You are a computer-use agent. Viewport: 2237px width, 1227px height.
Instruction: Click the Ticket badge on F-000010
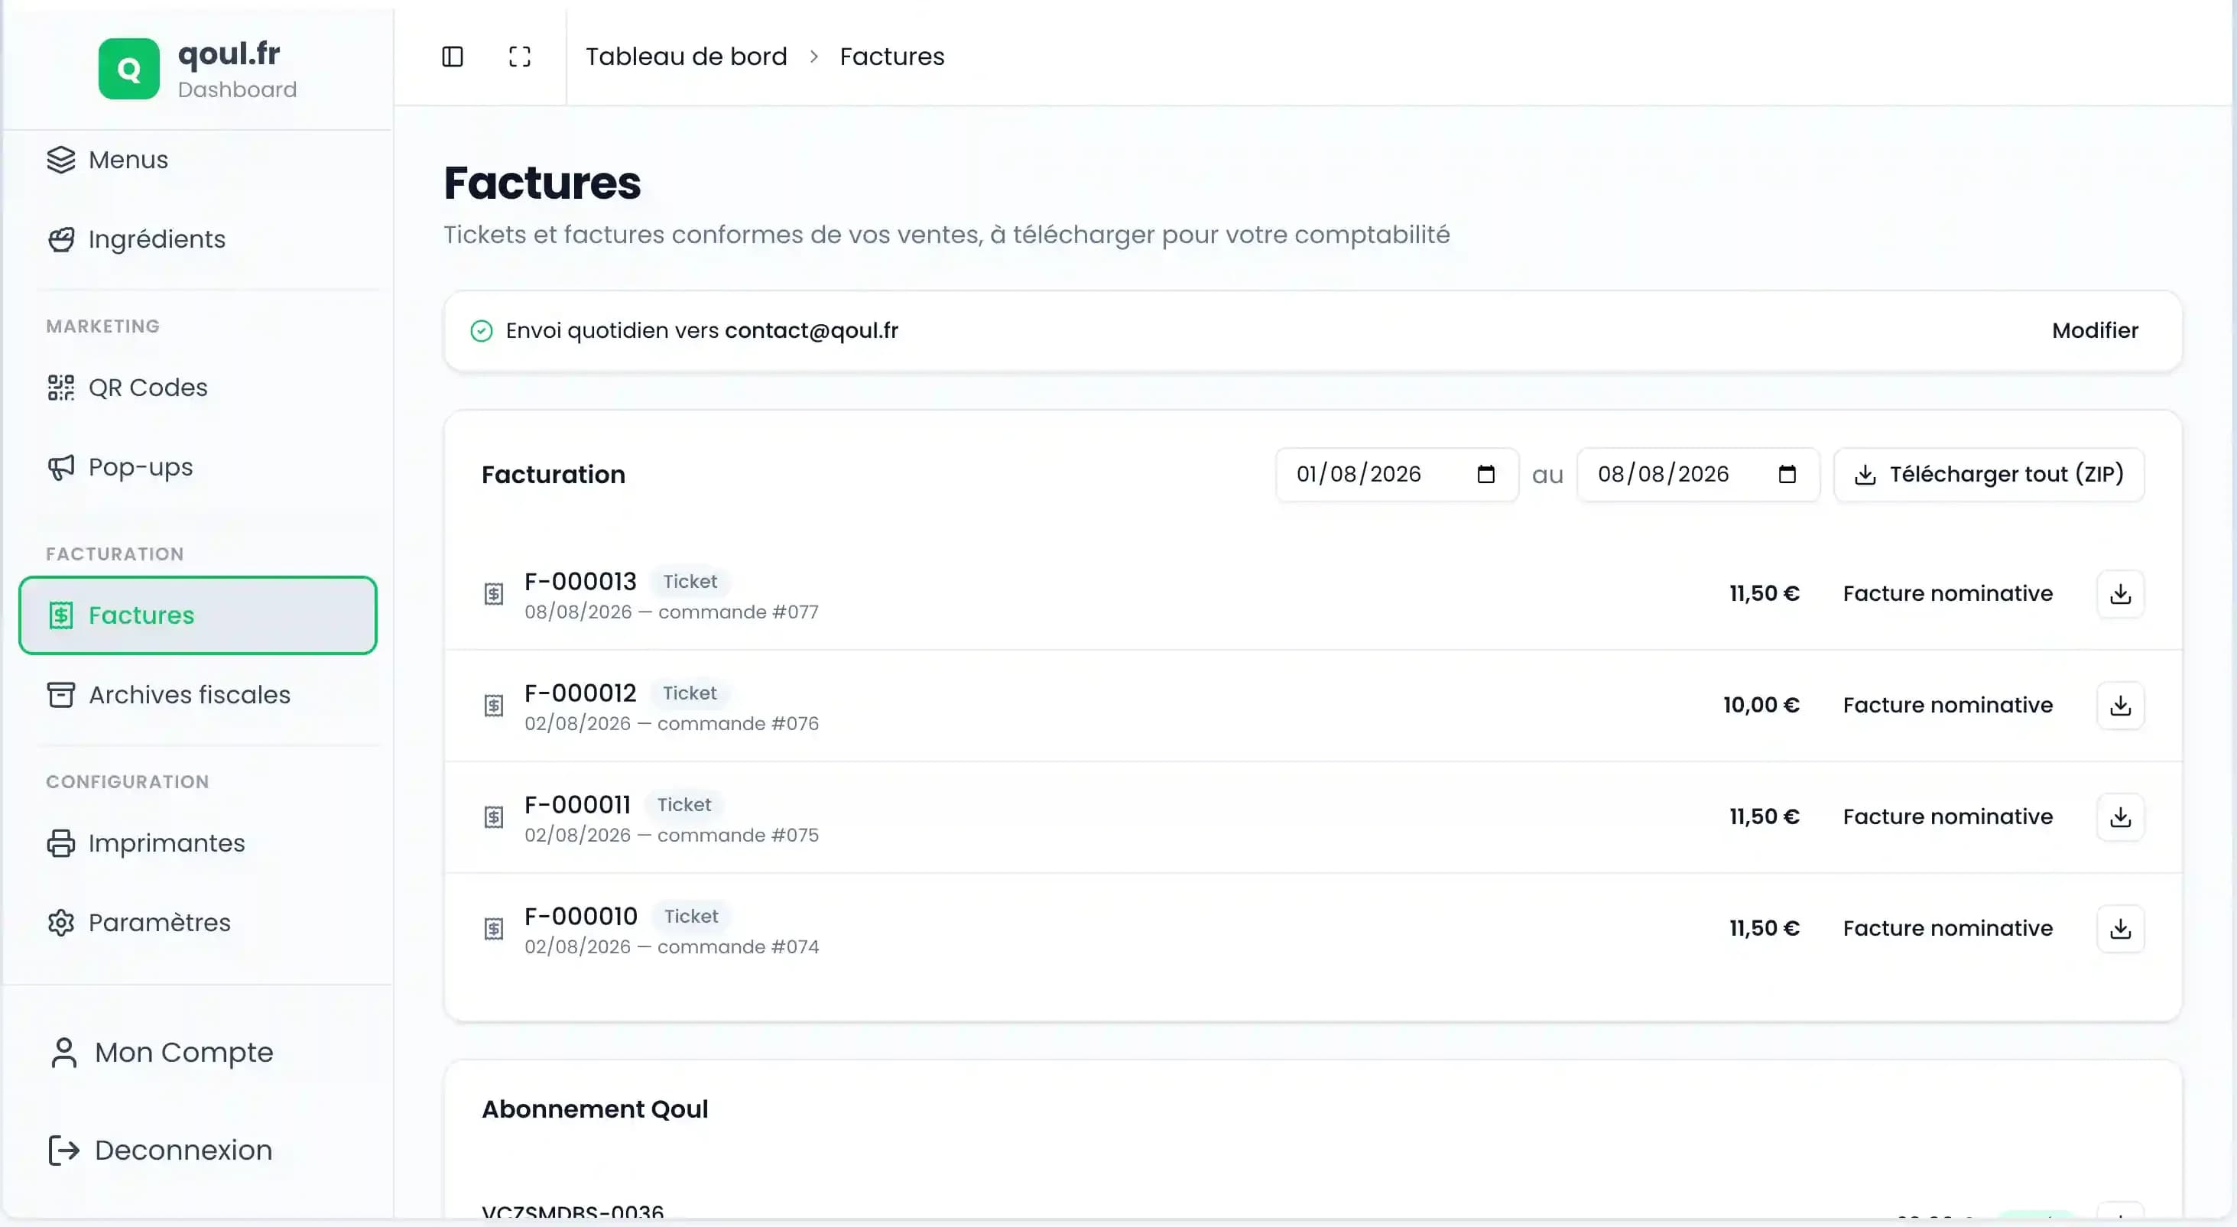691,916
